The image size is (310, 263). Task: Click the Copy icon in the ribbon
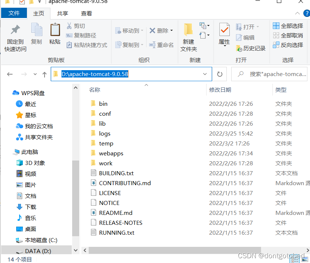click(x=36, y=30)
